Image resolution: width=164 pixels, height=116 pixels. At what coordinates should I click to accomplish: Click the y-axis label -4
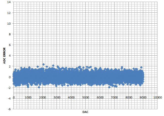click(9, 98)
